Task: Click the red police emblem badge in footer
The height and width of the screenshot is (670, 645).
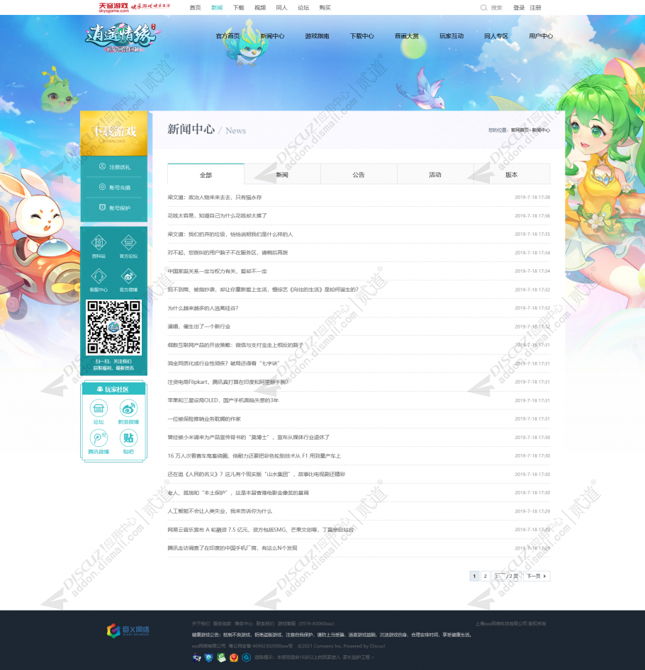Action: click(x=233, y=658)
